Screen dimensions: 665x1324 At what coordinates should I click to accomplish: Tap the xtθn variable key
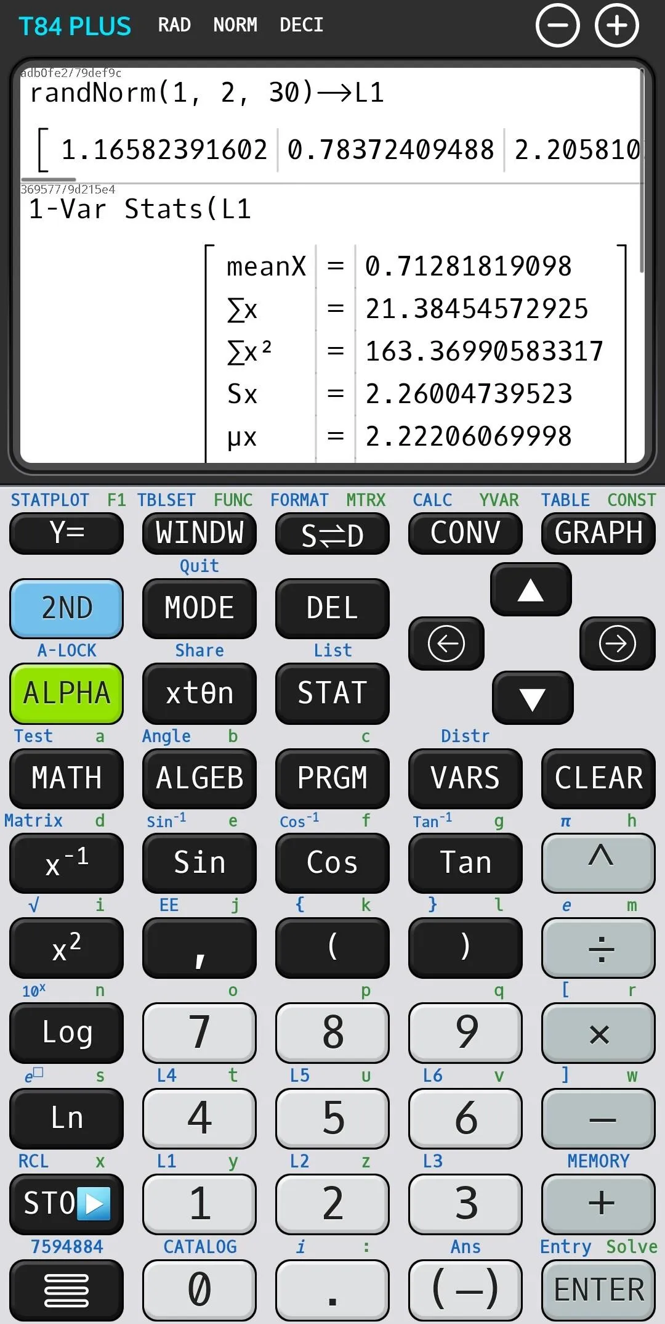199,693
